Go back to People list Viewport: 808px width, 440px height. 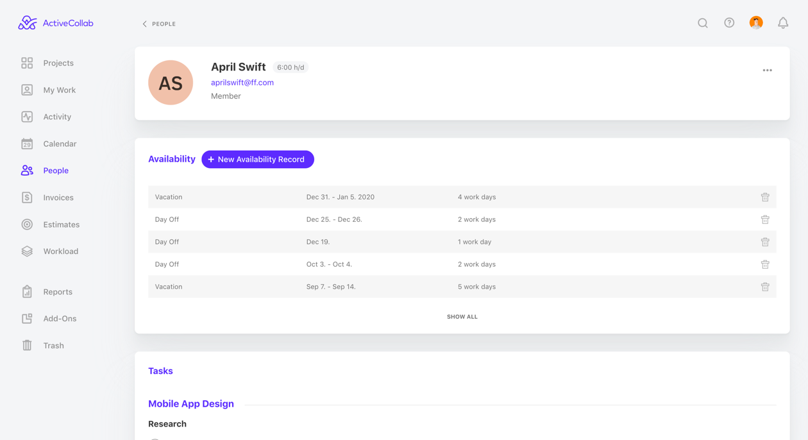(x=159, y=24)
